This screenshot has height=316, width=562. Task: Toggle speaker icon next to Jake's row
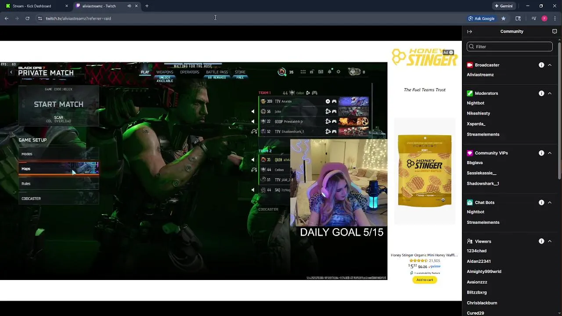click(x=252, y=111)
